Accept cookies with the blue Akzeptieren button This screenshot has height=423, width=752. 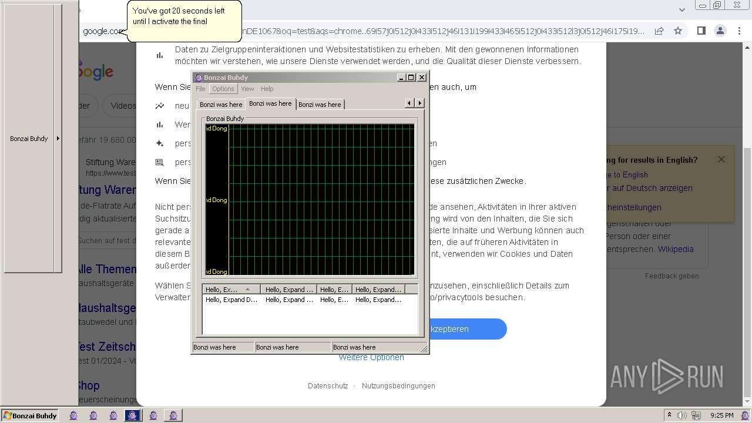(x=468, y=329)
